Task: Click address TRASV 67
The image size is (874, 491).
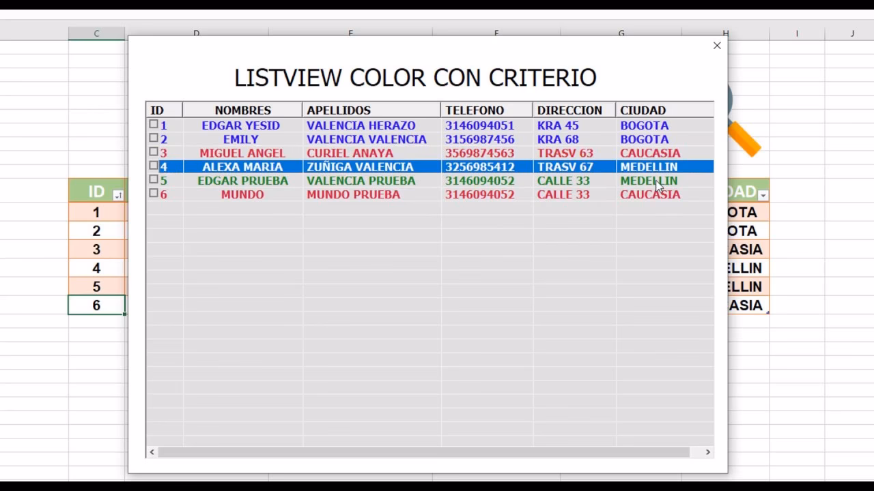Action: 565,166
